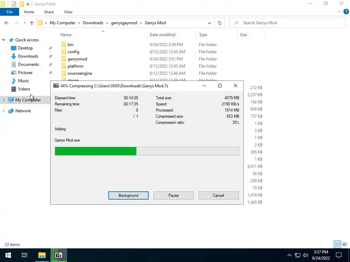Open recent locations dropdown arrow
Screen dimensions: 350x262
tap(25, 23)
